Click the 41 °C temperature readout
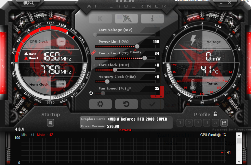This screenshot has height=165, width=251. coord(210,70)
